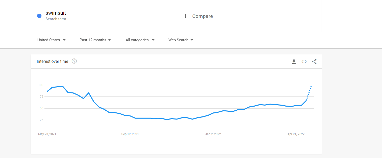Screen dimensions: 382x158
Task: Edit the swimsuit search term
Action: tap(56, 13)
